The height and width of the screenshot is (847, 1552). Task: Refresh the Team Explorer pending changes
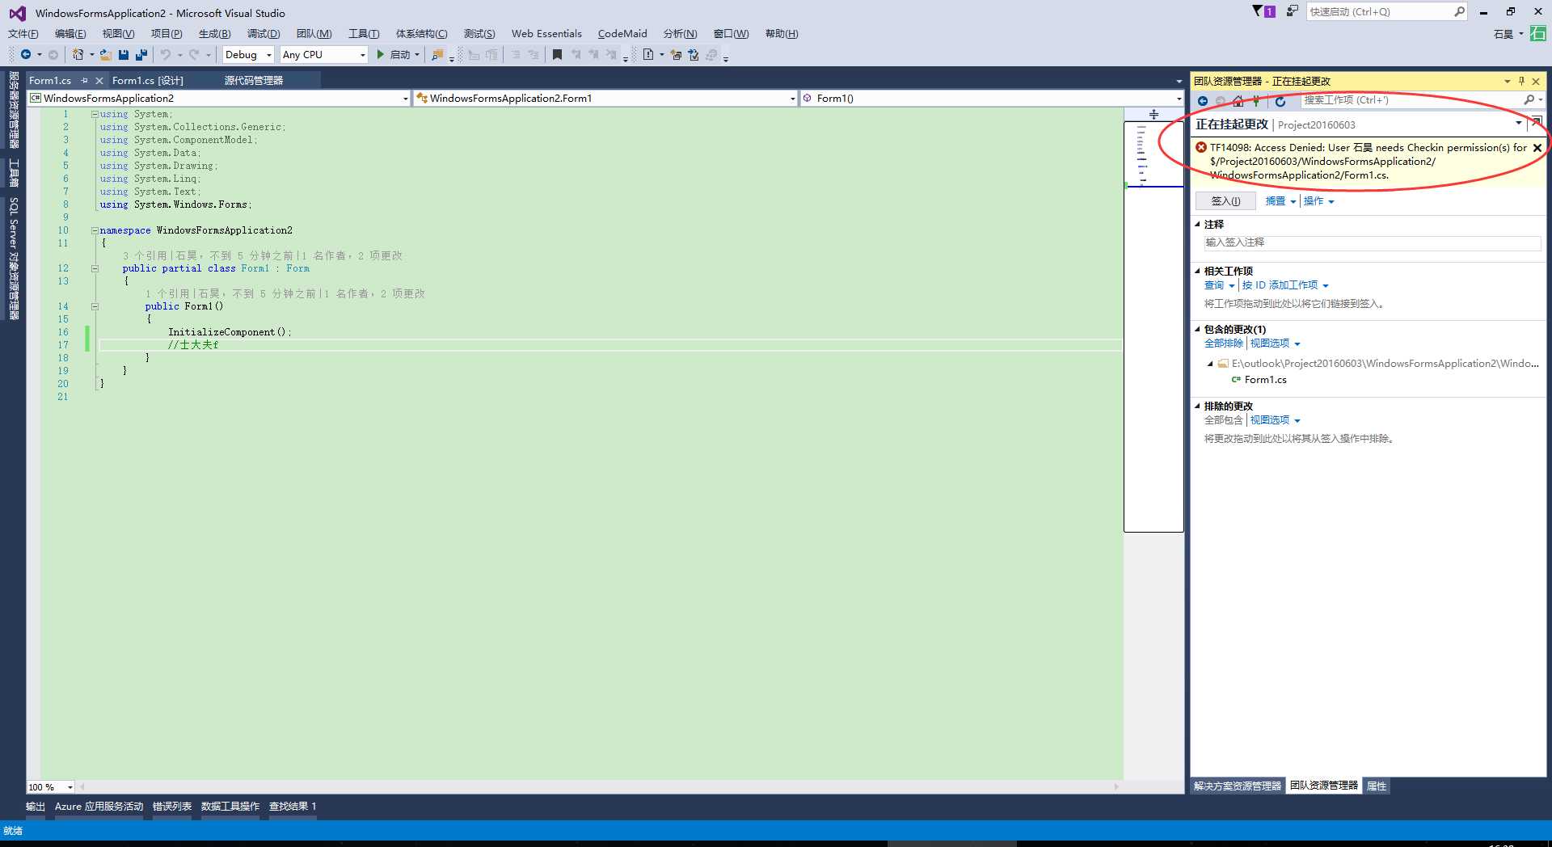1280,101
